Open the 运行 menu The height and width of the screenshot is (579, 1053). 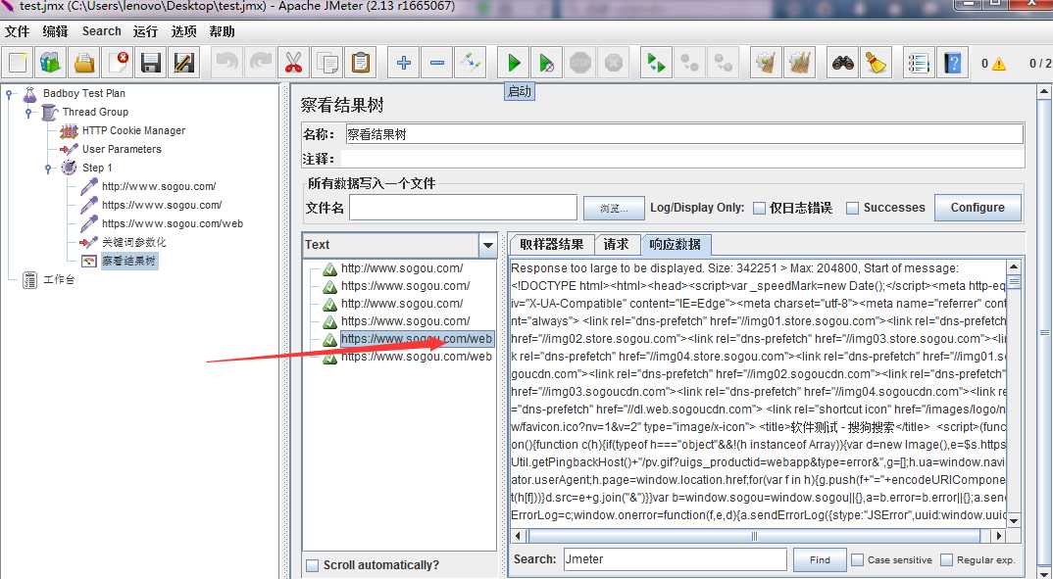click(x=145, y=31)
